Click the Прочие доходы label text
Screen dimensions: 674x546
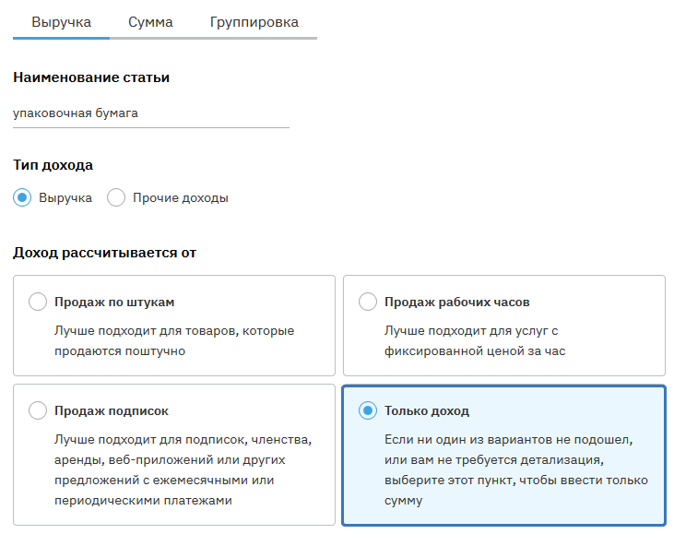point(180,197)
